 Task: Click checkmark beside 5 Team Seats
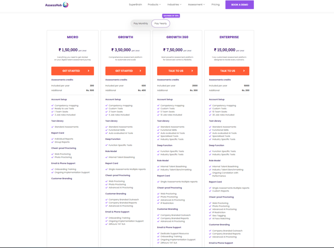158,111
